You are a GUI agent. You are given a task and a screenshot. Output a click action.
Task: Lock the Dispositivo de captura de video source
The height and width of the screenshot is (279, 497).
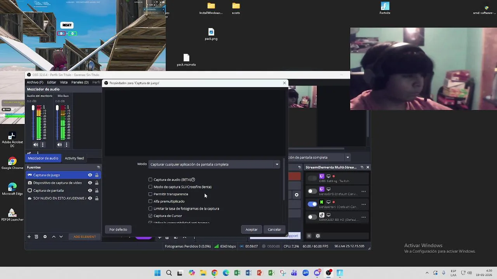click(x=97, y=183)
